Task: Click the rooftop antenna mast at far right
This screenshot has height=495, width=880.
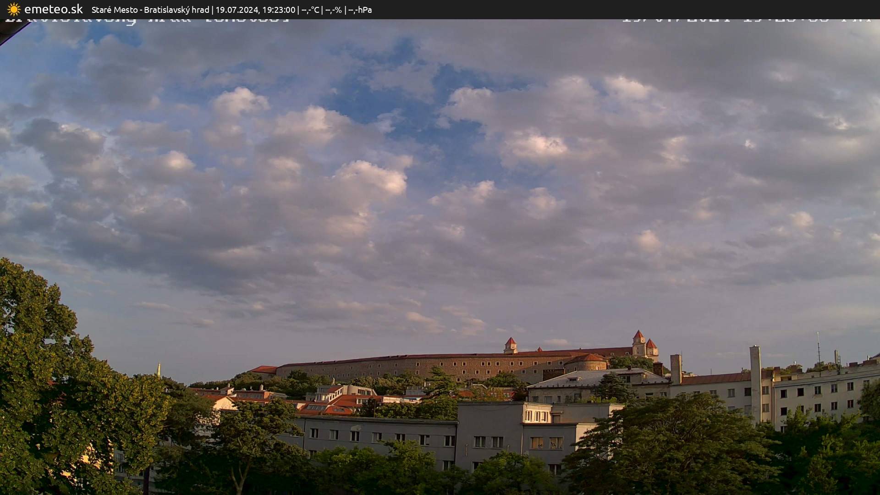Action: (x=819, y=353)
